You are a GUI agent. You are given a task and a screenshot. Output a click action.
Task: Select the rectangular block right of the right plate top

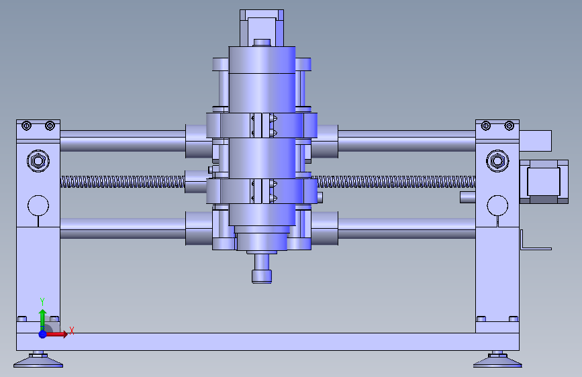coord(536,141)
